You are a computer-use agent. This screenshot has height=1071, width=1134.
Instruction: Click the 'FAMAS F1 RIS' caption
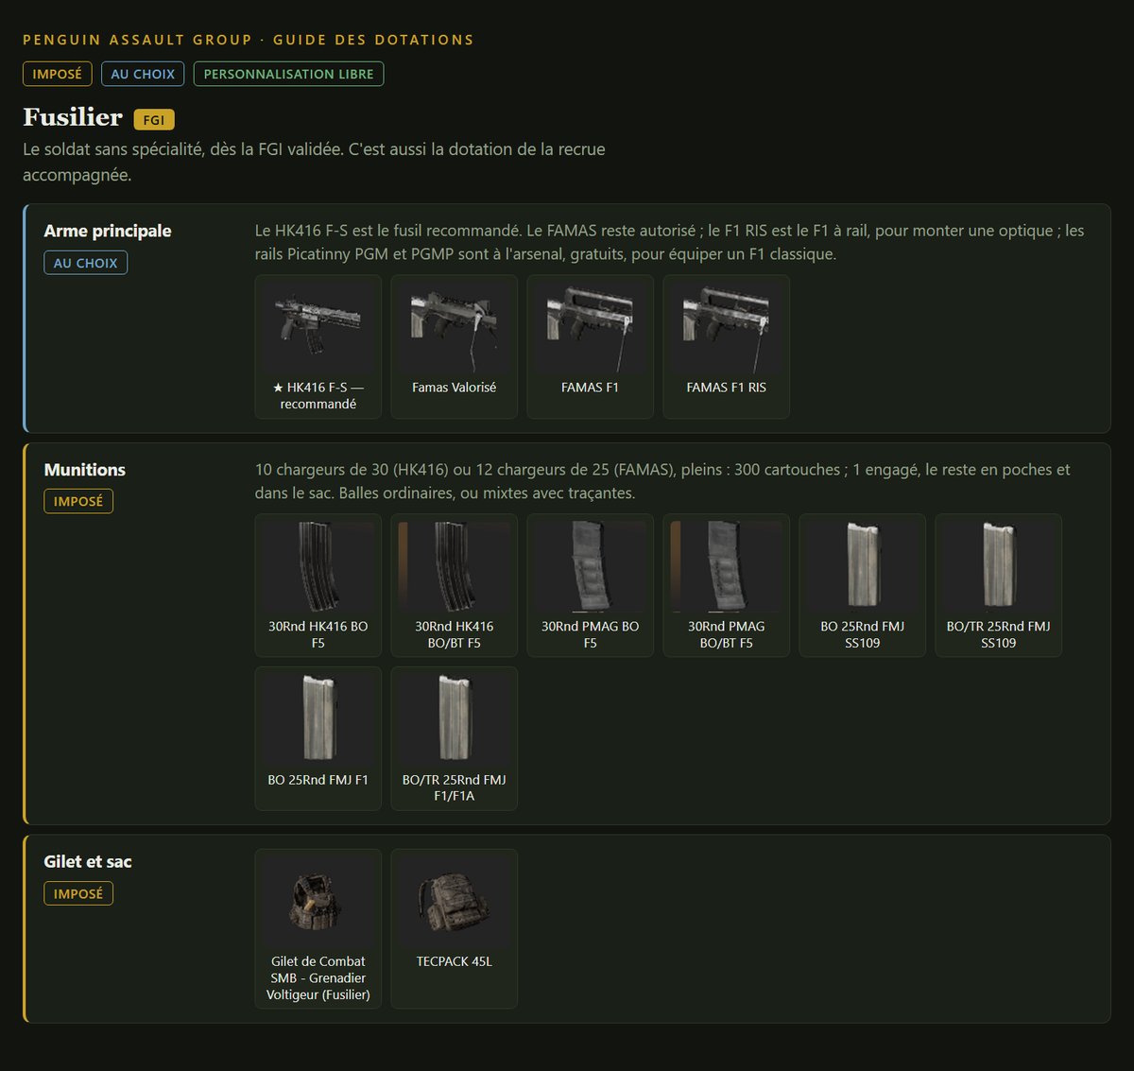pyautogui.click(x=727, y=388)
